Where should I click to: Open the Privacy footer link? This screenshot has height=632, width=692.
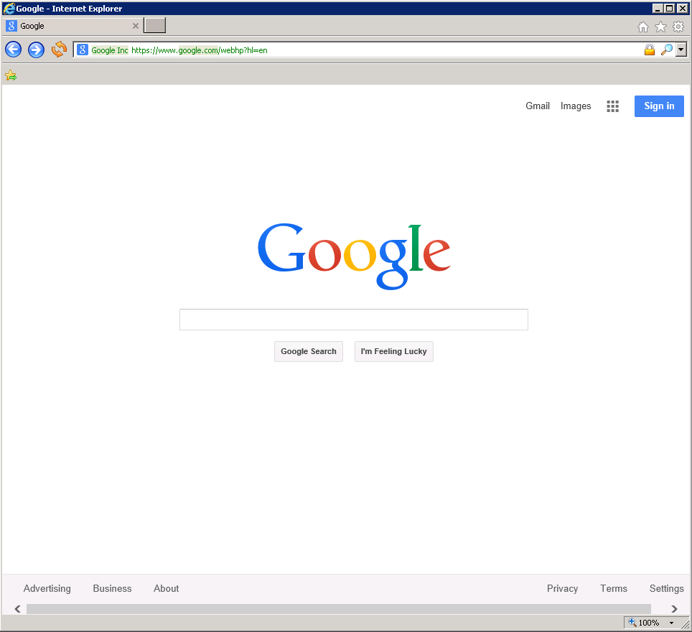[562, 588]
